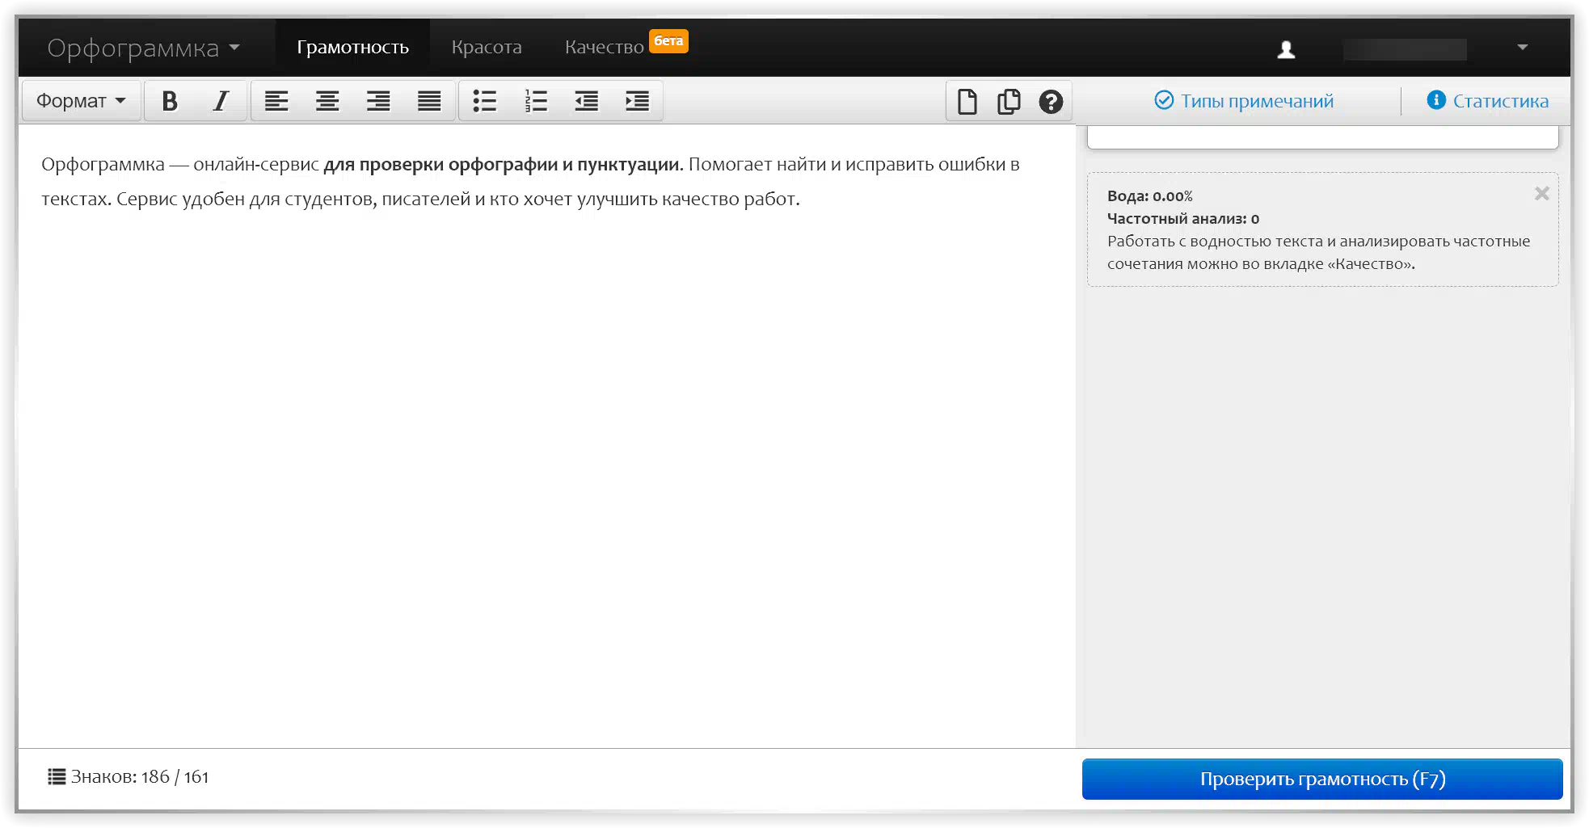Insert bulleted list

[485, 101]
